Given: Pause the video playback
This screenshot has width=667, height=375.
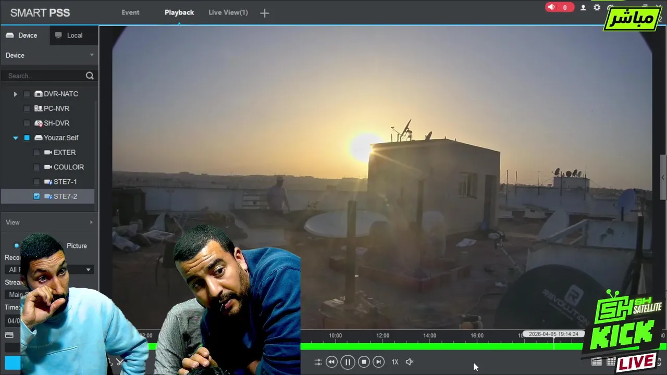Looking at the screenshot, I should pos(348,361).
